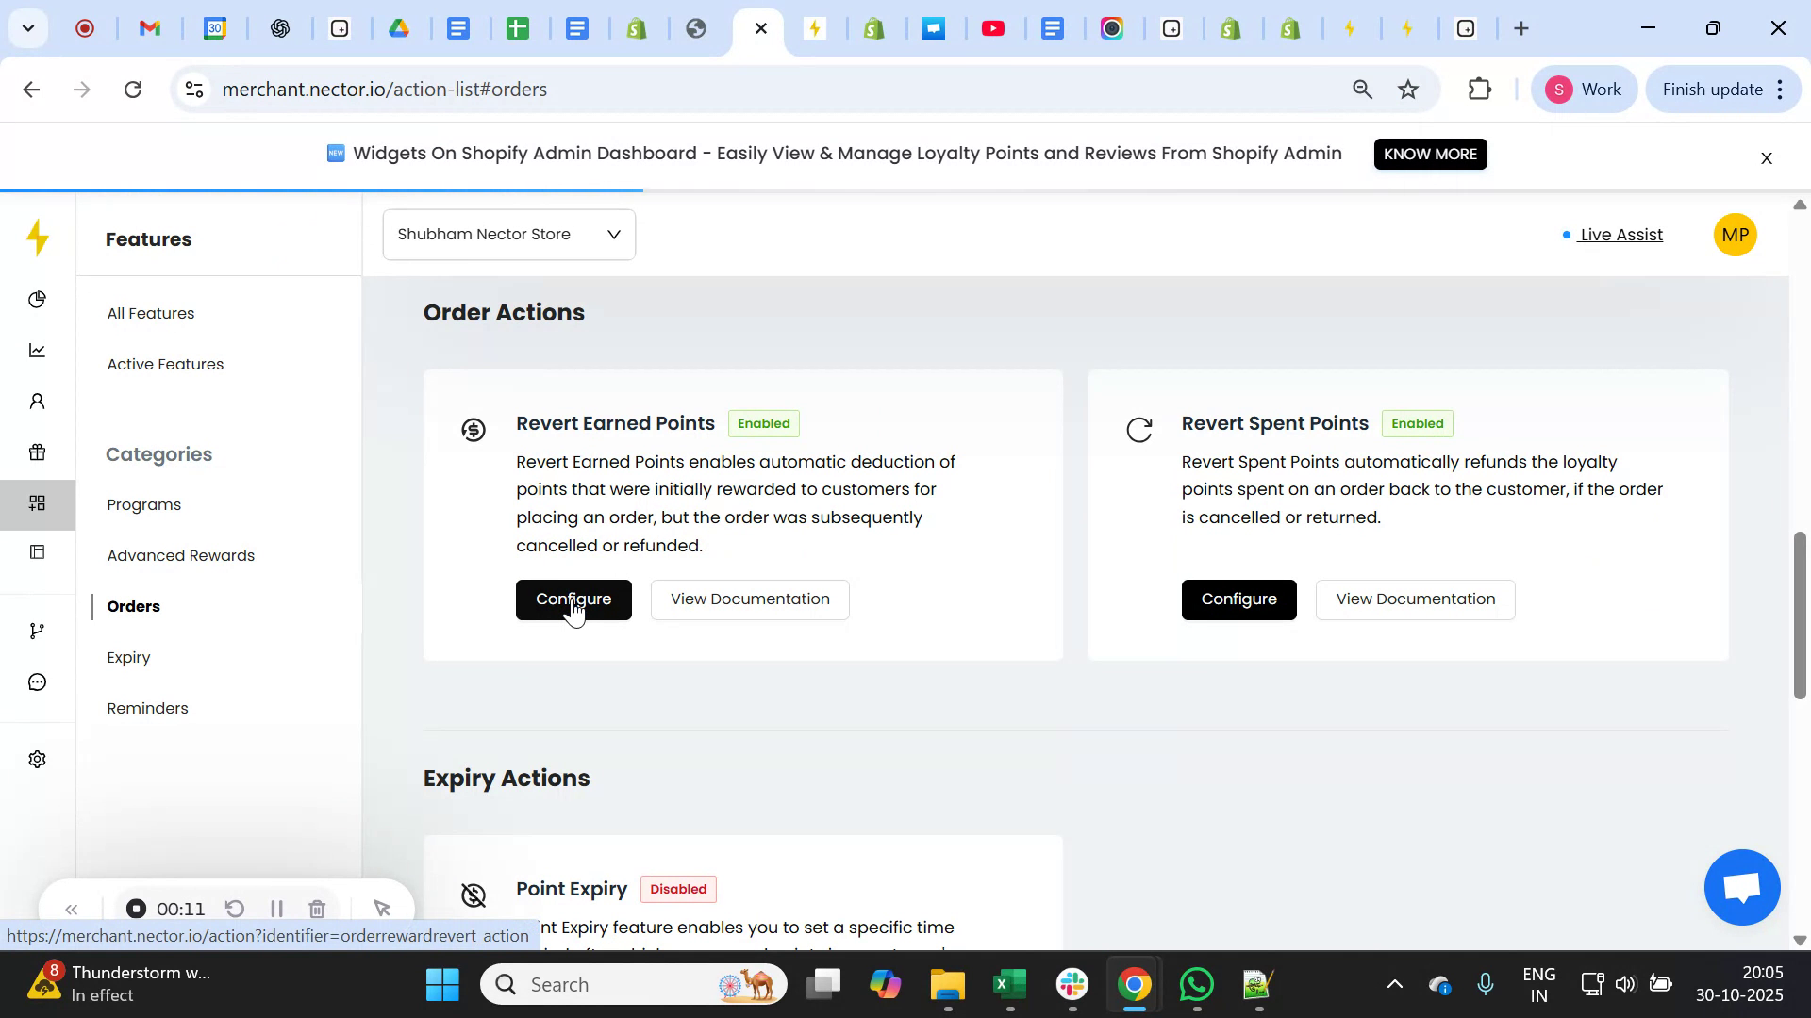
Task: Collapse the recording toolbar with double chevron
Action: (72, 909)
